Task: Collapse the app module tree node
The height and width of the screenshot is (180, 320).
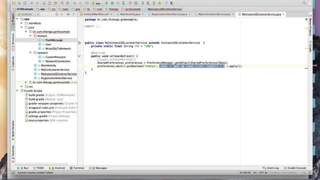Action: point(17,19)
